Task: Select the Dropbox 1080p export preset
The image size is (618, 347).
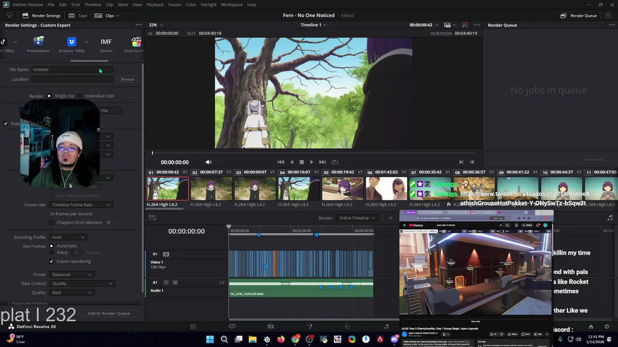Action: (71, 42)
